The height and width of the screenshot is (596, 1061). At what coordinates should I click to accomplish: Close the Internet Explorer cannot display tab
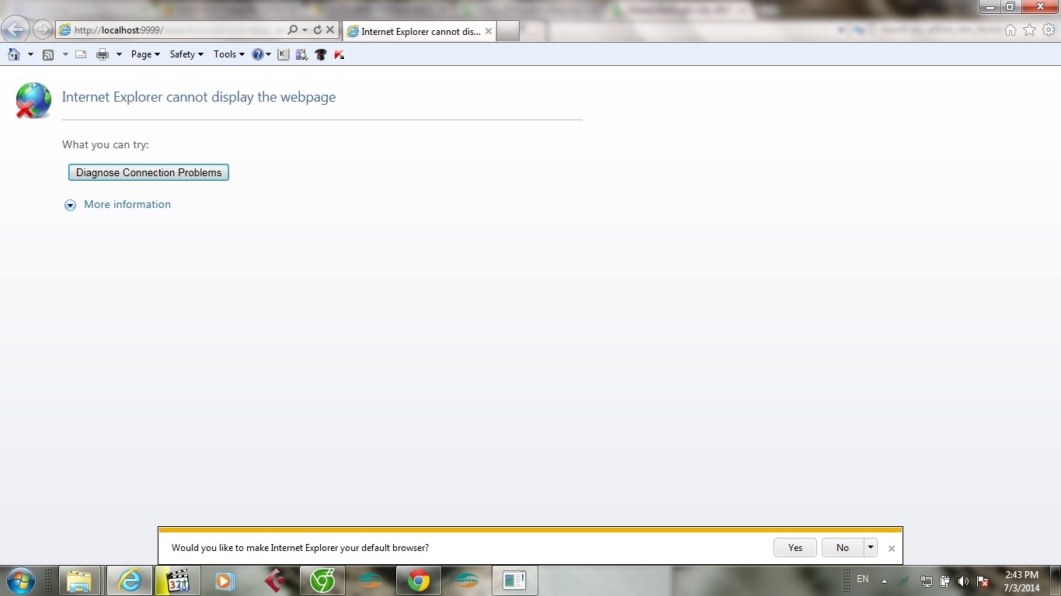tap(489, 31)
